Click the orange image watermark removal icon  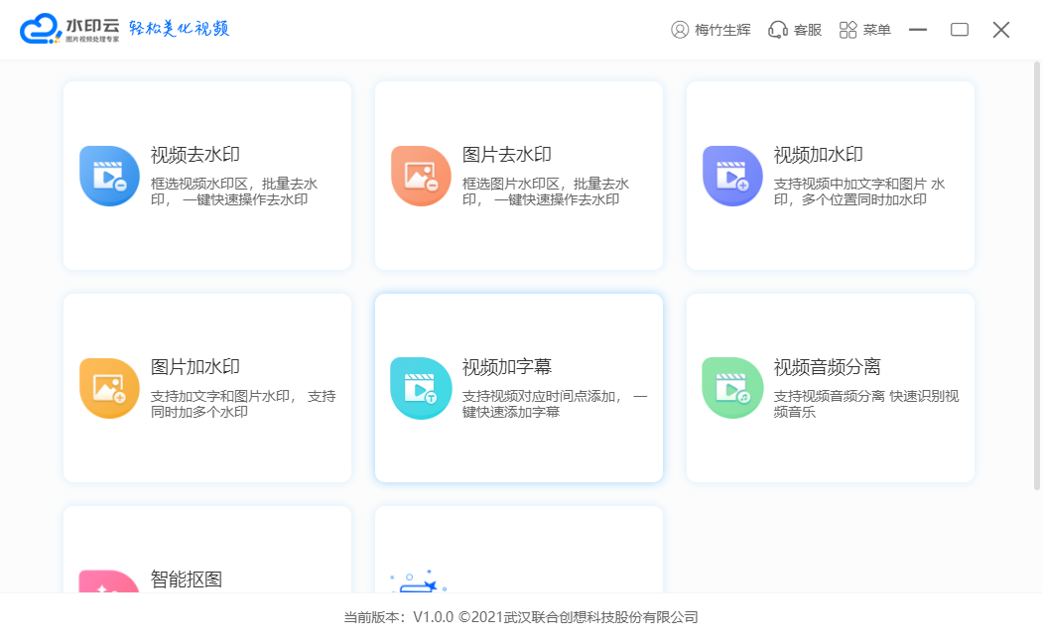pos(421,176)
